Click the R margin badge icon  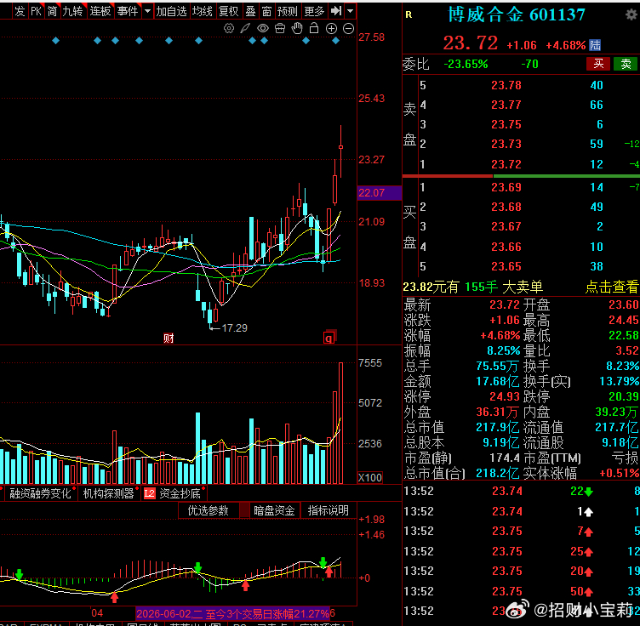tap(409, 15)
